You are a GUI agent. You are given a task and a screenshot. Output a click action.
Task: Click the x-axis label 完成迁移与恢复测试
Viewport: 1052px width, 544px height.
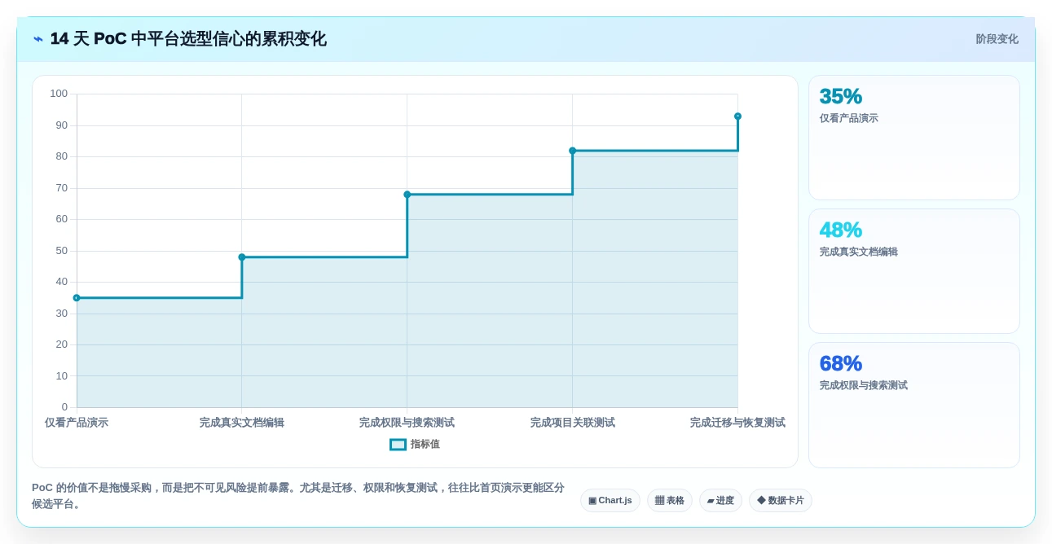click(x=737, y=423)
